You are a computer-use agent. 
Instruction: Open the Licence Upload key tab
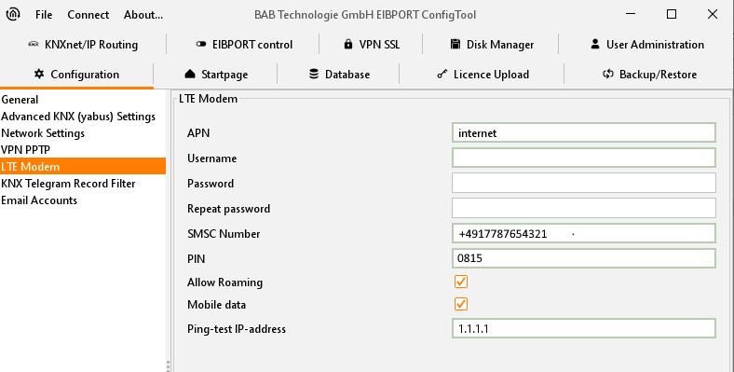pos(483,74)
